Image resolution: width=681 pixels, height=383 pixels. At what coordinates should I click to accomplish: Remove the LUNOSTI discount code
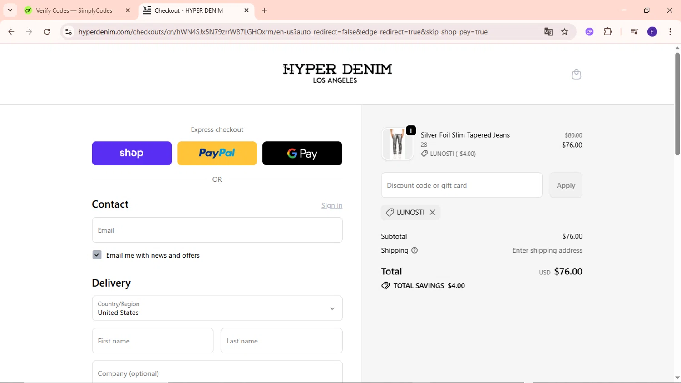(432, 212)
